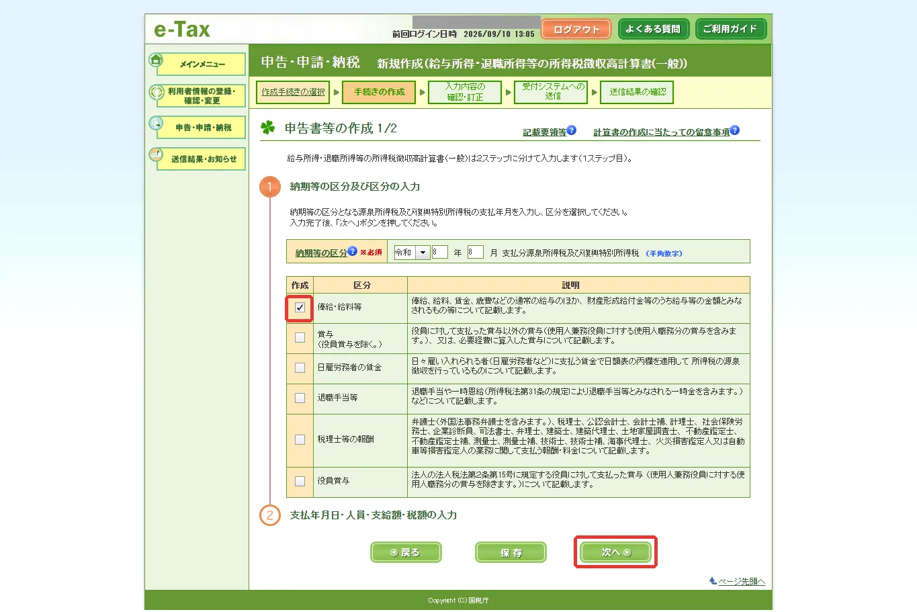Click the ログアウト button

(x=576, y=30)
